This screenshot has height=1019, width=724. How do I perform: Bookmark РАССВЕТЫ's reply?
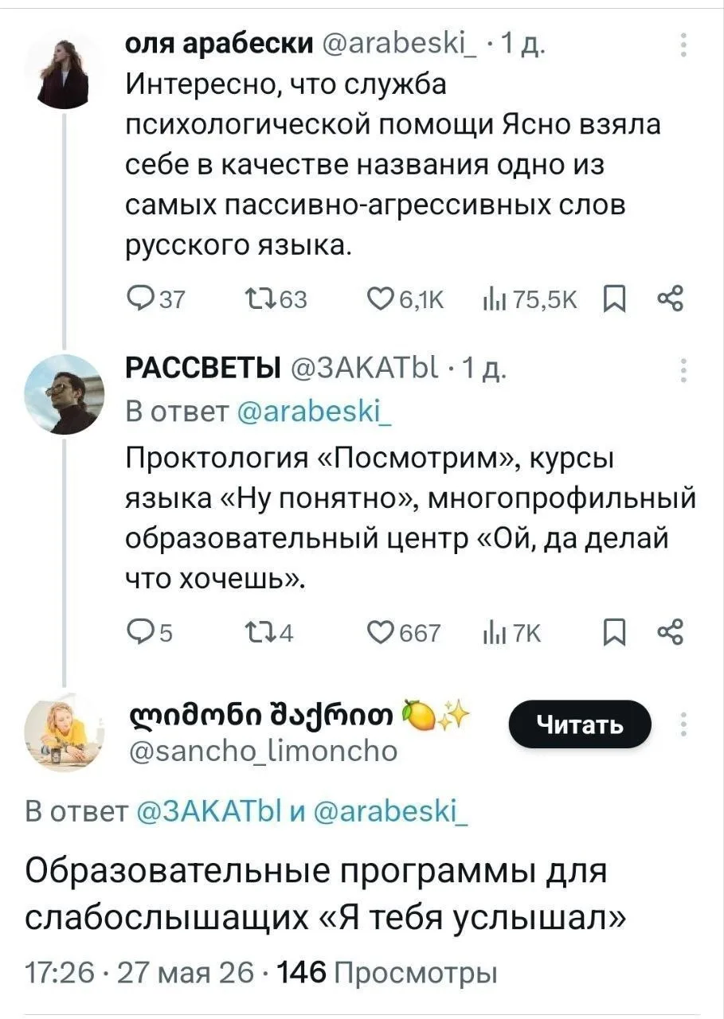[x=614, y=633]
